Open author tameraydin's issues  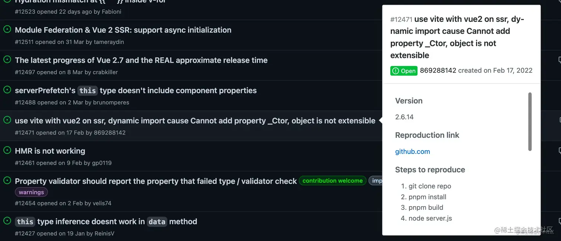click(109, 42)
